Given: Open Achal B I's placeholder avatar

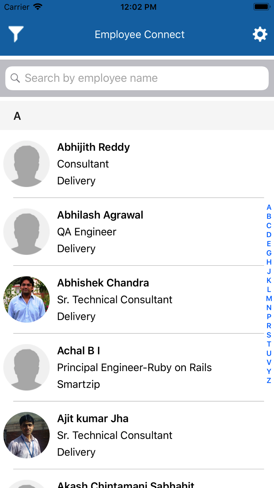Looking at the screenshot, I should coord(27,367).
